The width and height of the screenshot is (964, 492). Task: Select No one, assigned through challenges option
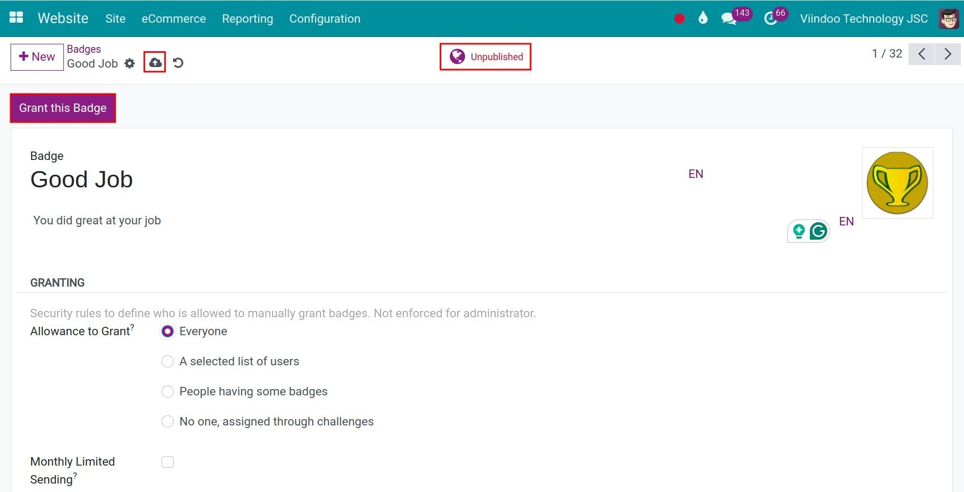pyautogui.click(x=167, y=421)
